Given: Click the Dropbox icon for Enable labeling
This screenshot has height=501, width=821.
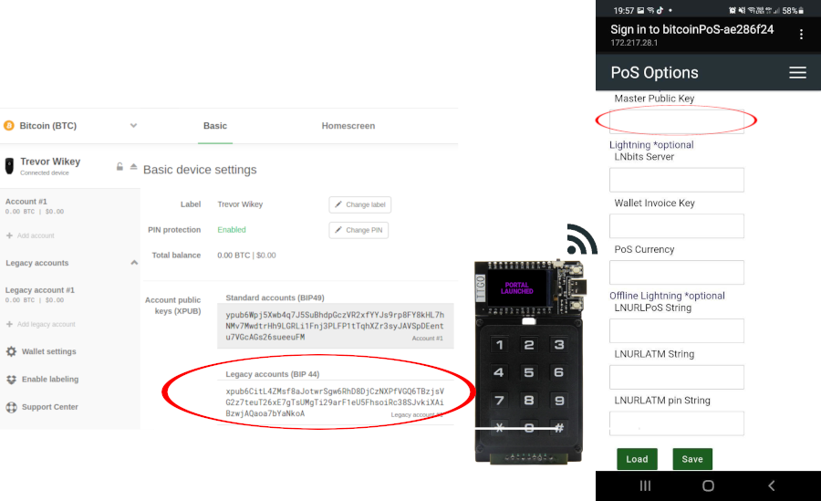Looking at the screenshot, I should coord(12,380).
